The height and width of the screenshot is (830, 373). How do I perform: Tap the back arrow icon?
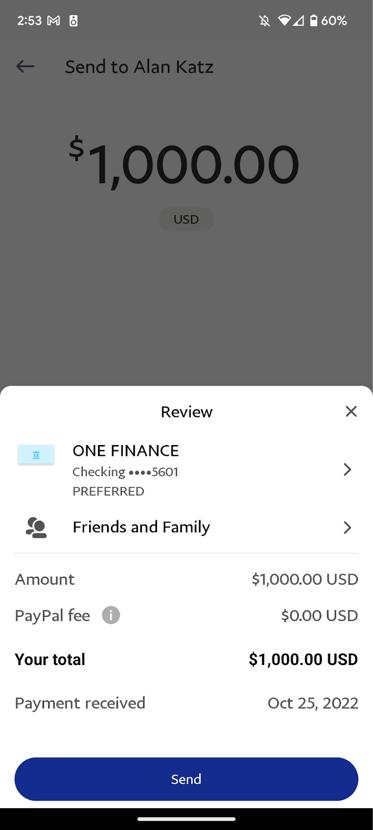click(x=25, y=66)
